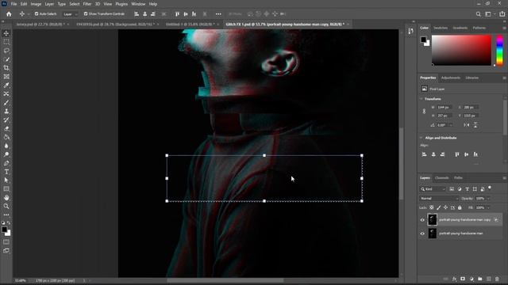Click the hue spectrum slider
Image resolution: width=508 pixels, height=285 pixels.
499,51
